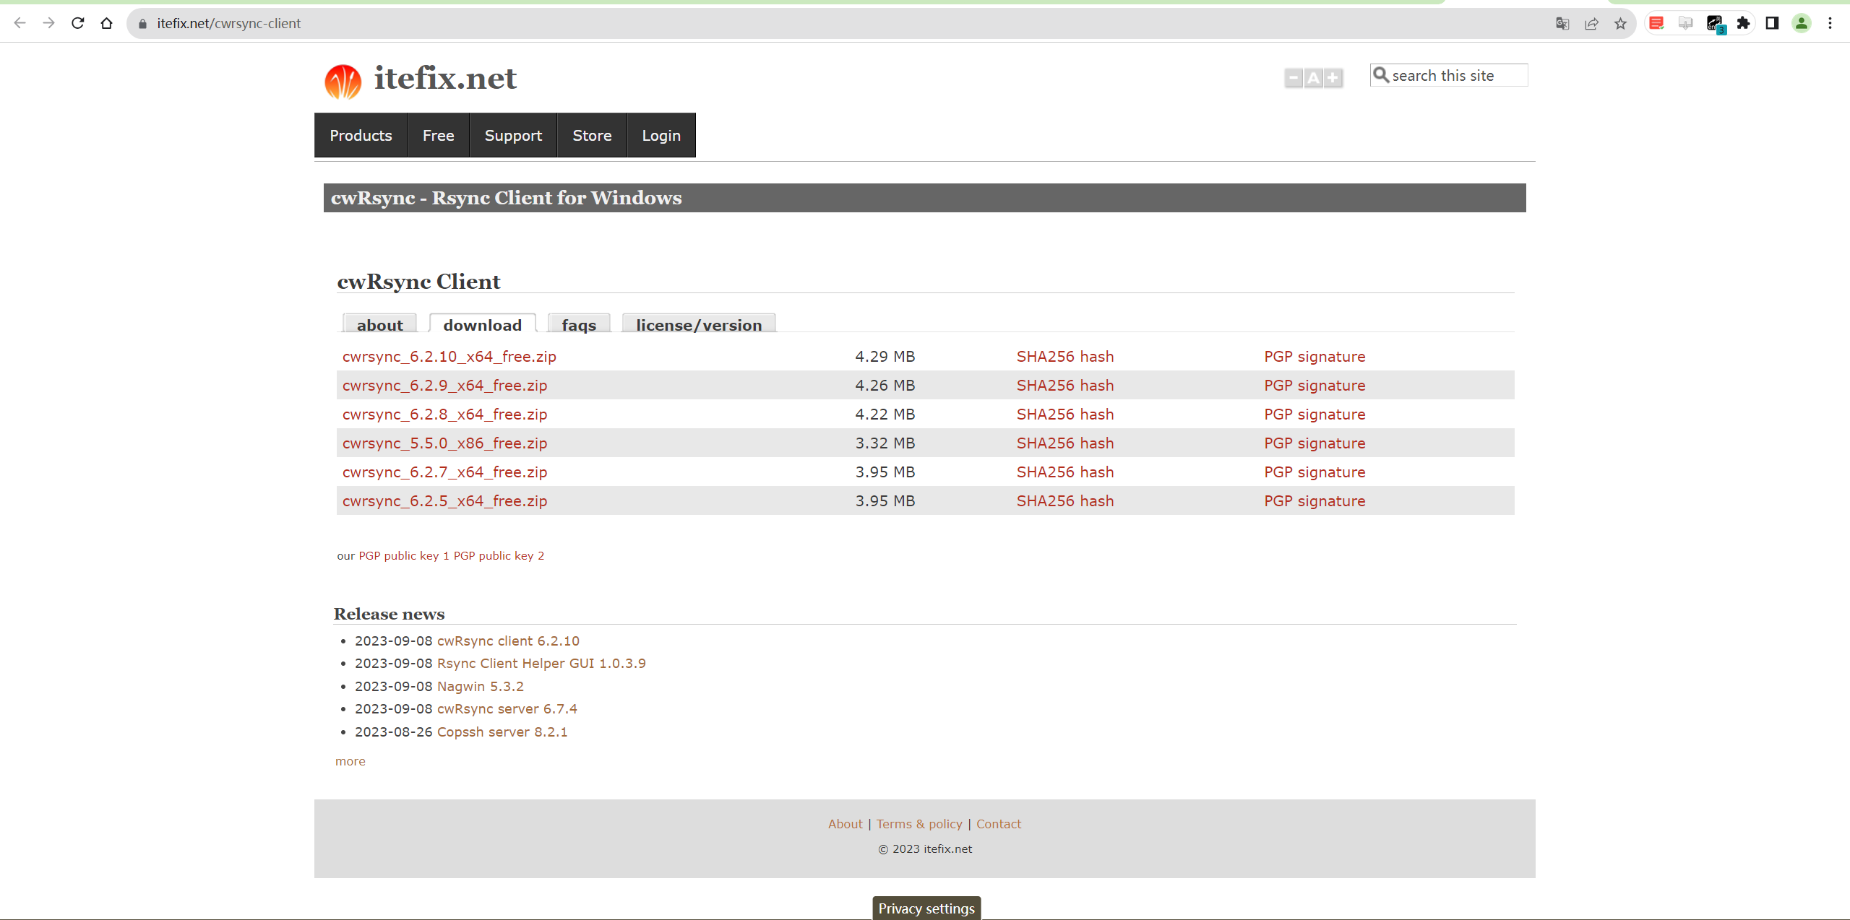The width and height of the screenshot is (1850, 920).
Task: Bookmark page with star icon
Action: [x=1620, y=24]
